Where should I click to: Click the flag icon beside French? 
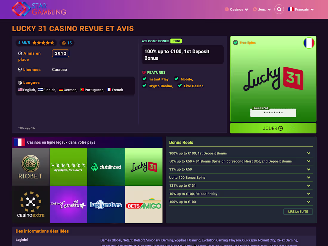[109, 89]
